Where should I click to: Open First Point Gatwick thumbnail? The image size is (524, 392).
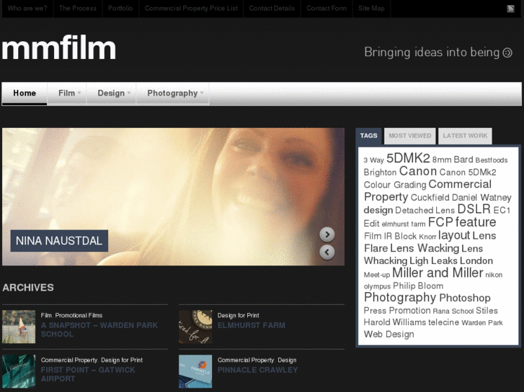pyautogui.click(x=19, y=371)
